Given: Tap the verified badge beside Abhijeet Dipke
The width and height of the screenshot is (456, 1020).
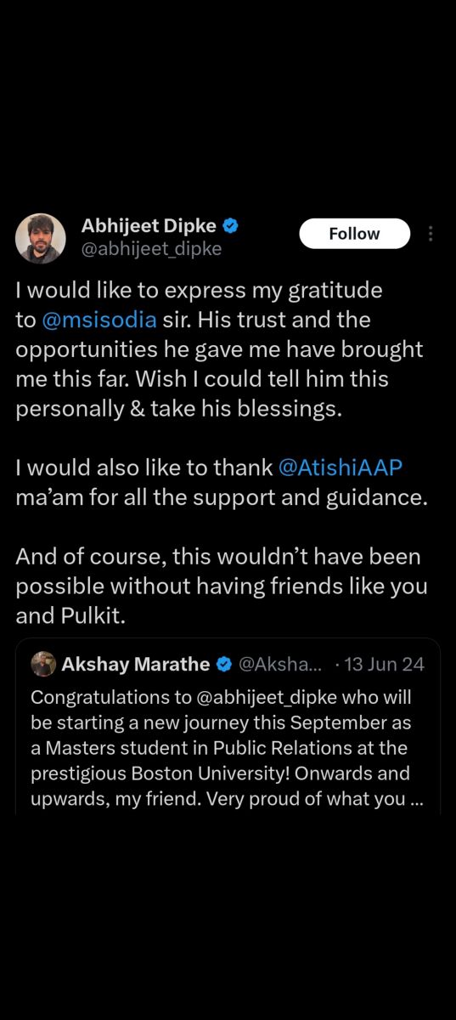Looking at the screenshot, I should 230,226.
